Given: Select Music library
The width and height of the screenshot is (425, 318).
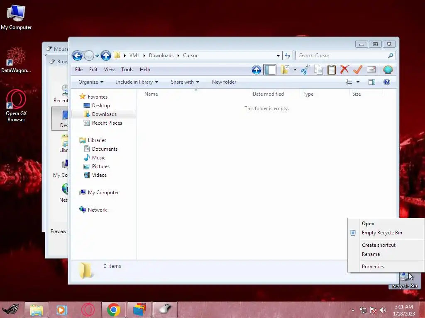Looking at the screenshot, I should [x=99, y=158].
